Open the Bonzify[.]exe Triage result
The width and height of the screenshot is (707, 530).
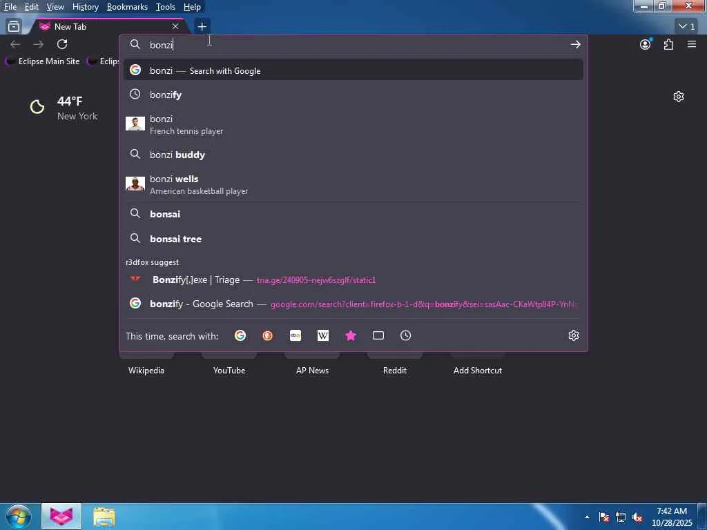coord(353,279)
